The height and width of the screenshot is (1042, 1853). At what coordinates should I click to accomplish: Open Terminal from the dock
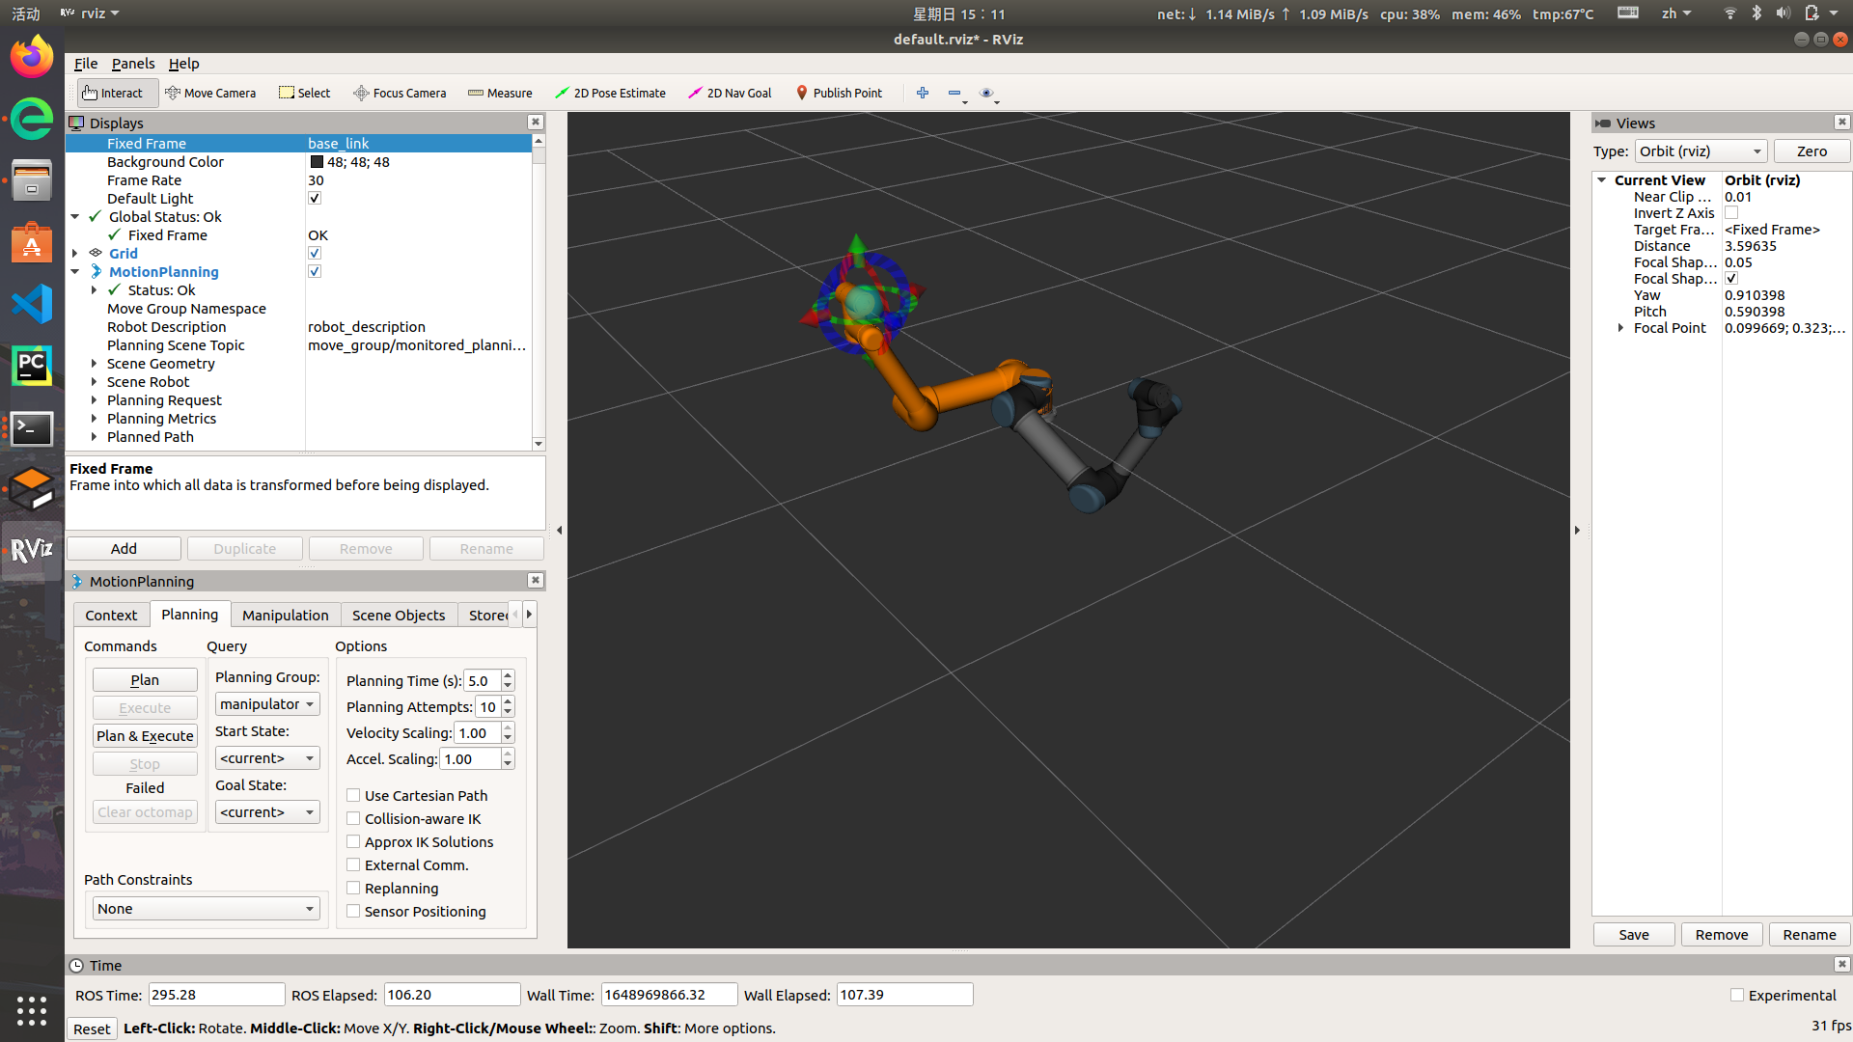(32, 427)
